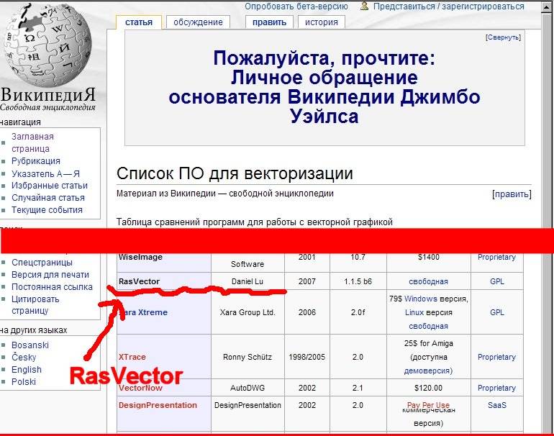The width and height of the screenshot is (554, 436).
Task: Open Linux link in Xara price cell
Action: coord(414,313)
